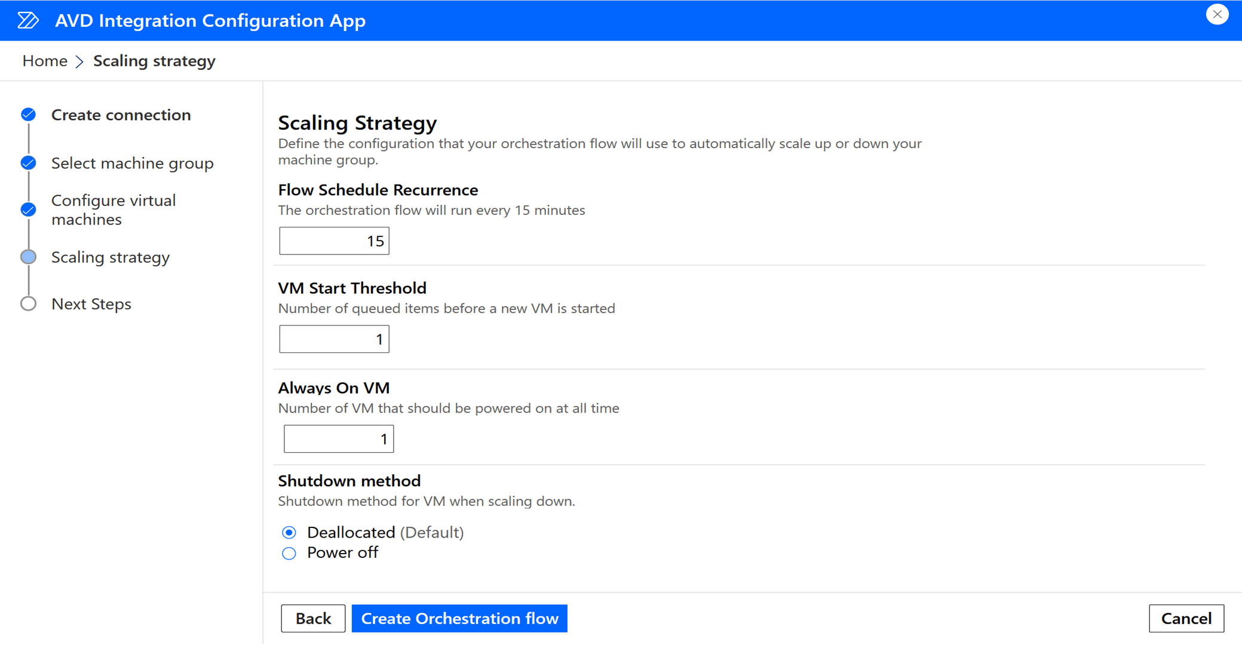
Task: Click the Power Automate logo icon
Action: click(28, 20)
